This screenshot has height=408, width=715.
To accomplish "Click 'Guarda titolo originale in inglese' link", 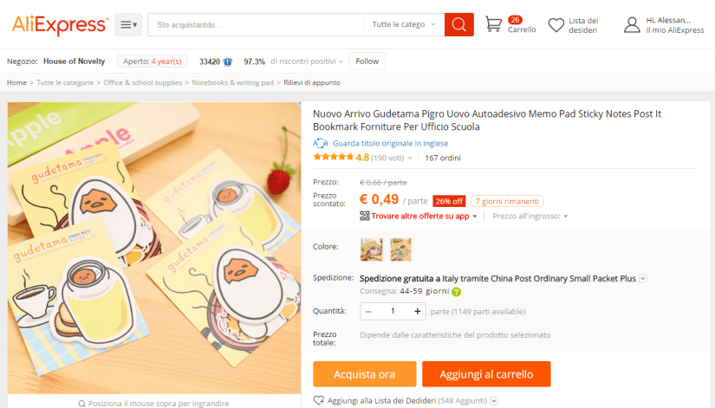I will (390, 143).
